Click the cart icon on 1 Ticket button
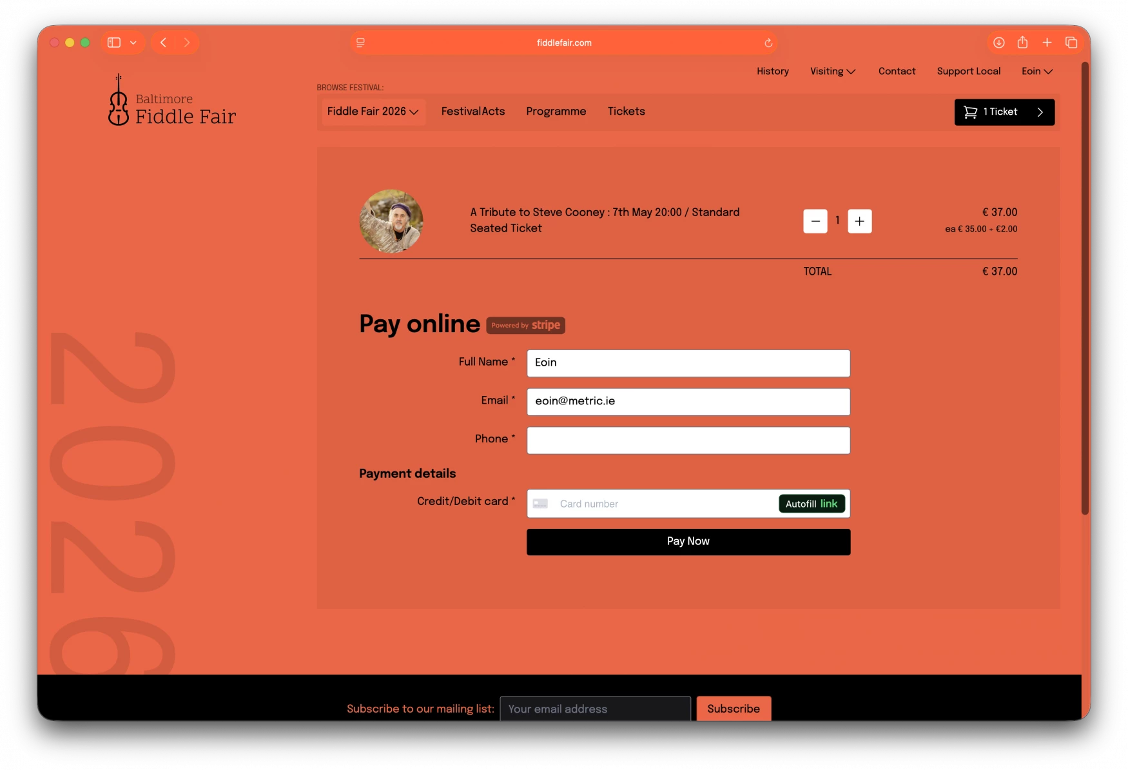This screenshot has height=770, width=1128. [971, 112]
